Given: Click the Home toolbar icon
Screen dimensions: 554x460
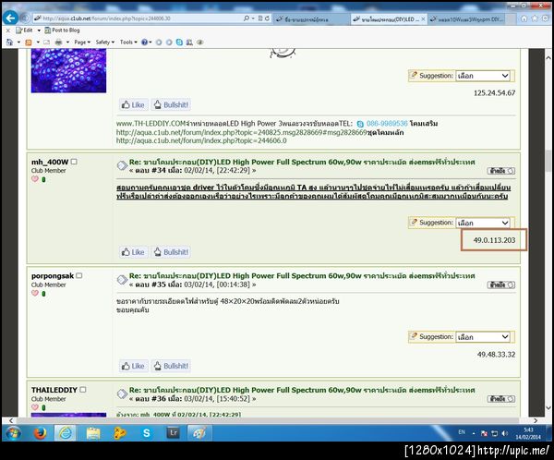Looking at the screenshot, I should click(9, 42).
